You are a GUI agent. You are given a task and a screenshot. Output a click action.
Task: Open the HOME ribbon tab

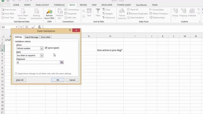click(16, 5)
